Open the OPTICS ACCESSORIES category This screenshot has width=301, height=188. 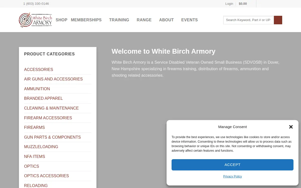[46, 176]
